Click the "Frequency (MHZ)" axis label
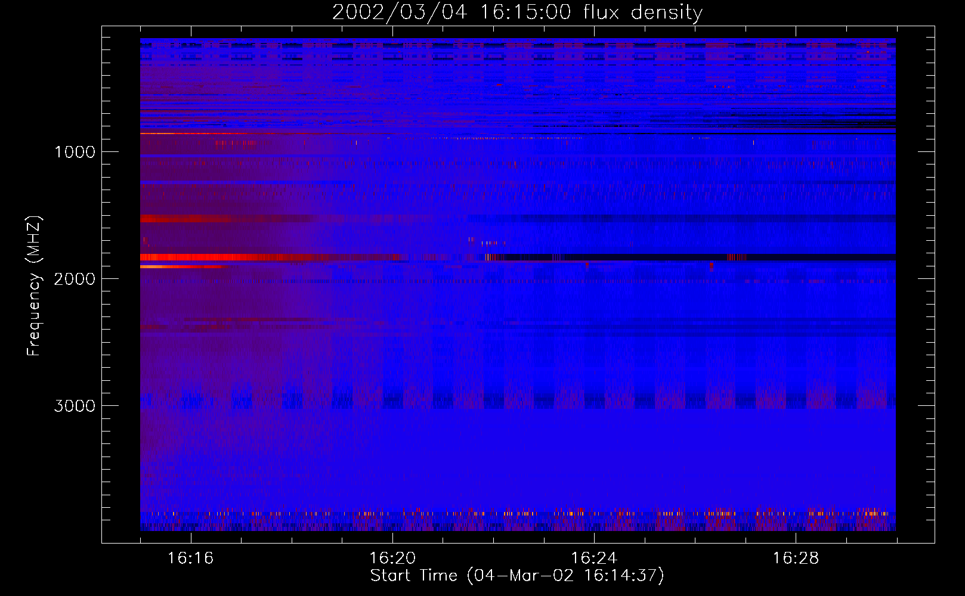 pyautogui.click(x=34, y=286)
